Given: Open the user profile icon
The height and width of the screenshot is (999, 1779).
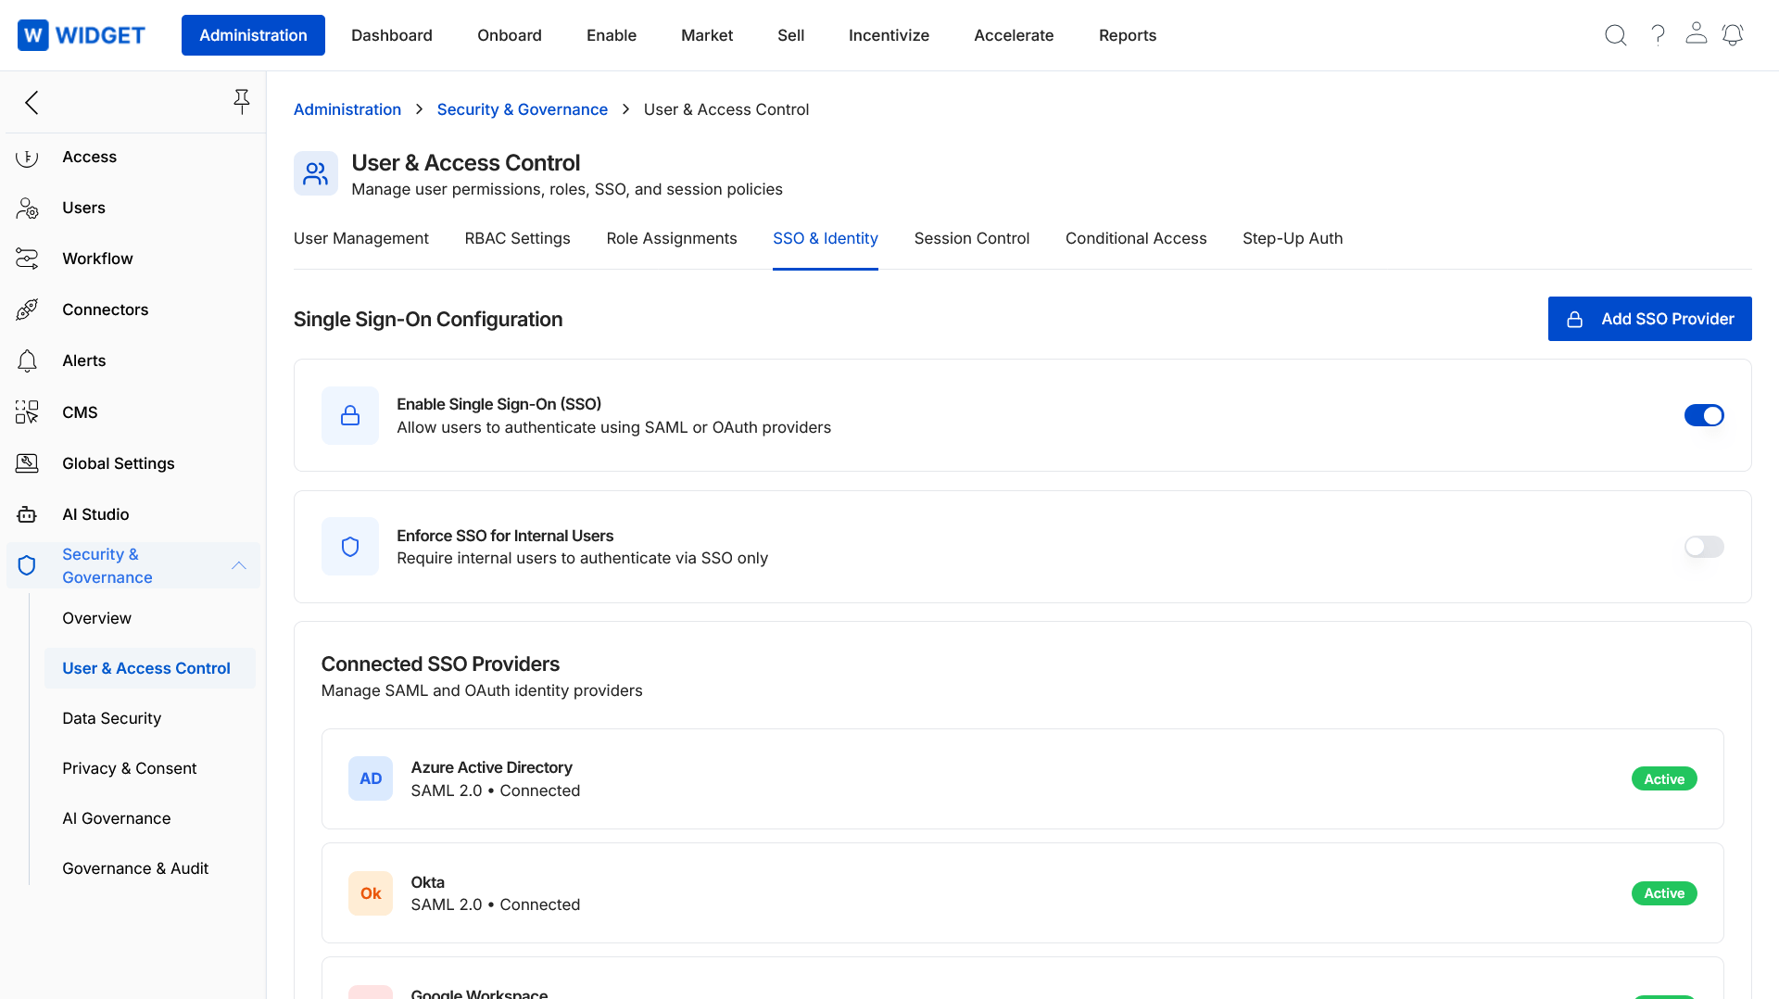Looking at the screenshot, I should tap(1696, 34).
